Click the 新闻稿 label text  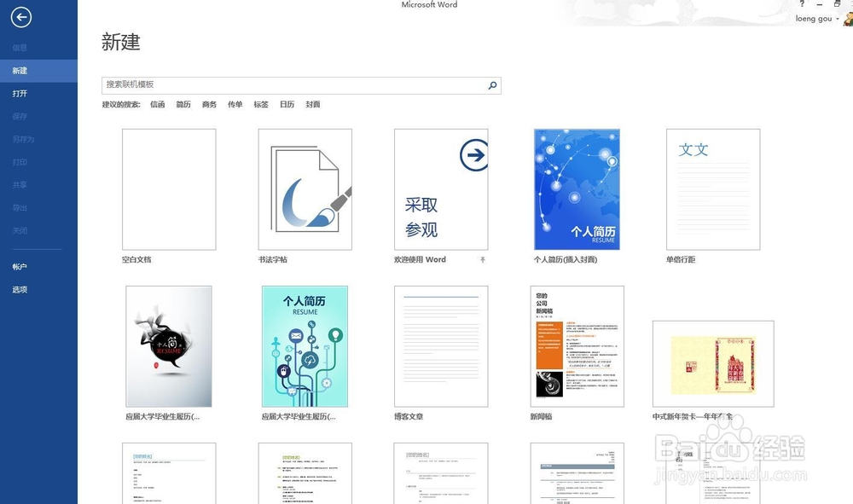click(541, 416)
